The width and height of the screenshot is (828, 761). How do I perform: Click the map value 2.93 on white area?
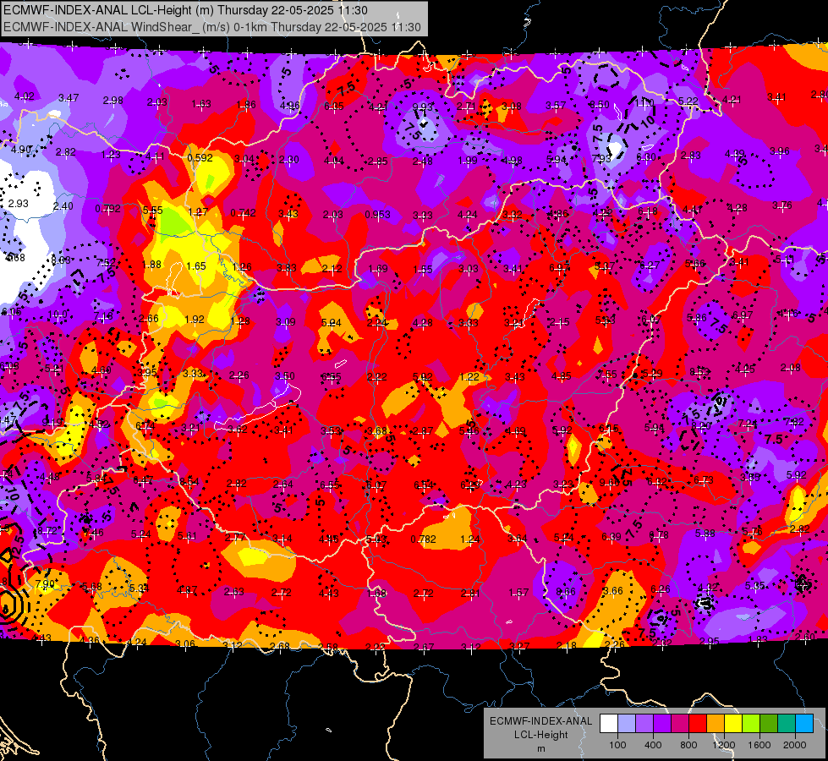pyautogui.click(x=19, y=203)
